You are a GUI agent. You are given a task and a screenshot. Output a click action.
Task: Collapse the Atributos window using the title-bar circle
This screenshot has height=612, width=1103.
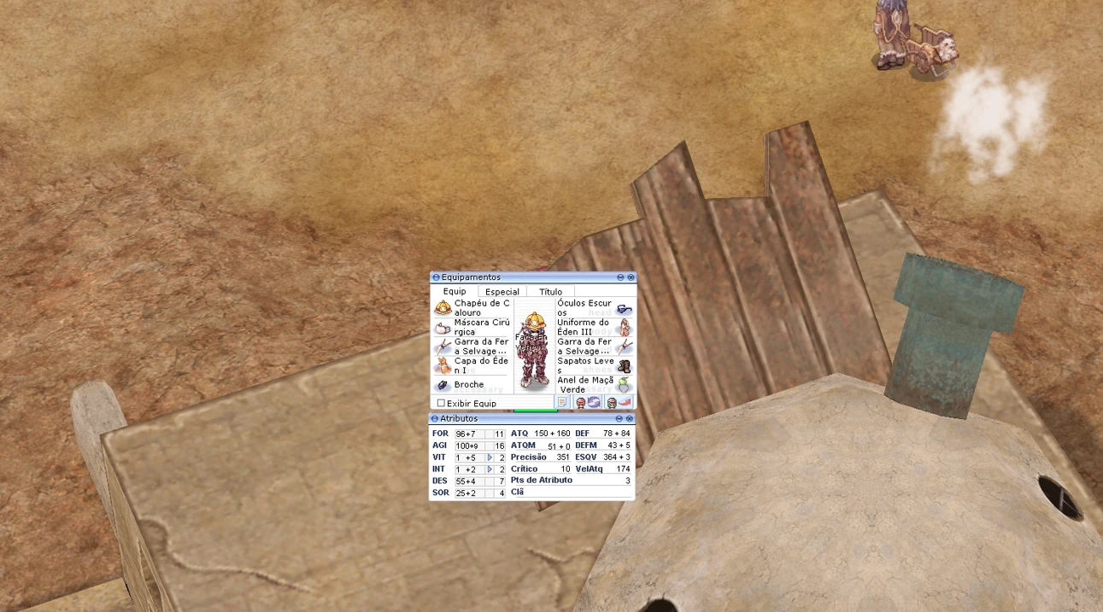[x=434, y=419]
